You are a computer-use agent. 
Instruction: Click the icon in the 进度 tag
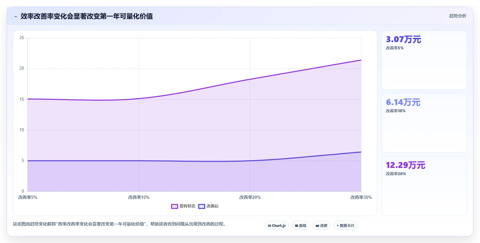317,226
